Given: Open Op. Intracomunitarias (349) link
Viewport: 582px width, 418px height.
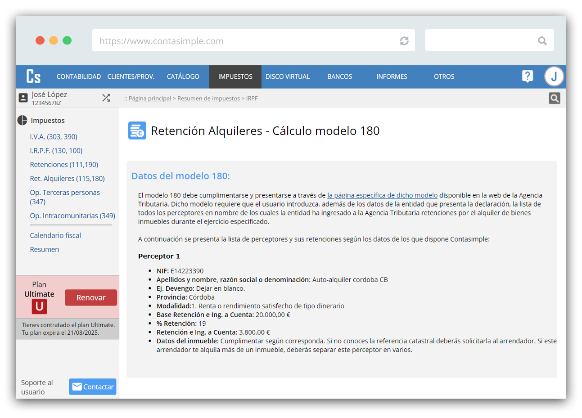Looking at the screenshot, I should [x=72, y=216].
